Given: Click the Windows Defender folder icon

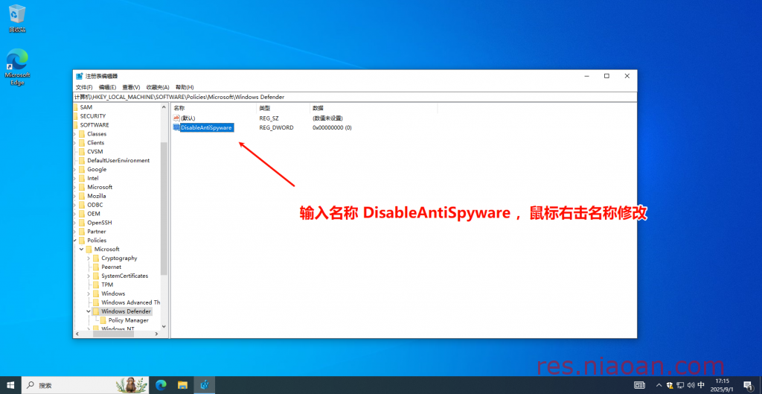Looking at the screenshot, I should [x=96, y=311].
